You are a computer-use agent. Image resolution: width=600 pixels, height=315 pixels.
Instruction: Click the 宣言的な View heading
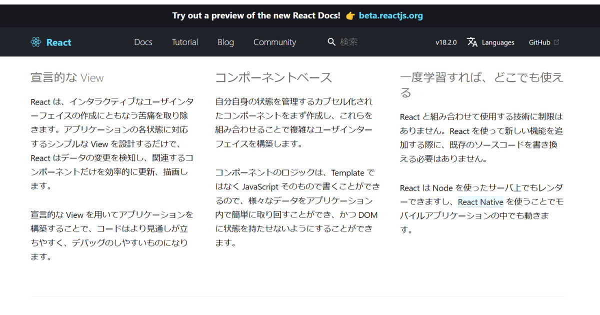click(x=67, y=77)
